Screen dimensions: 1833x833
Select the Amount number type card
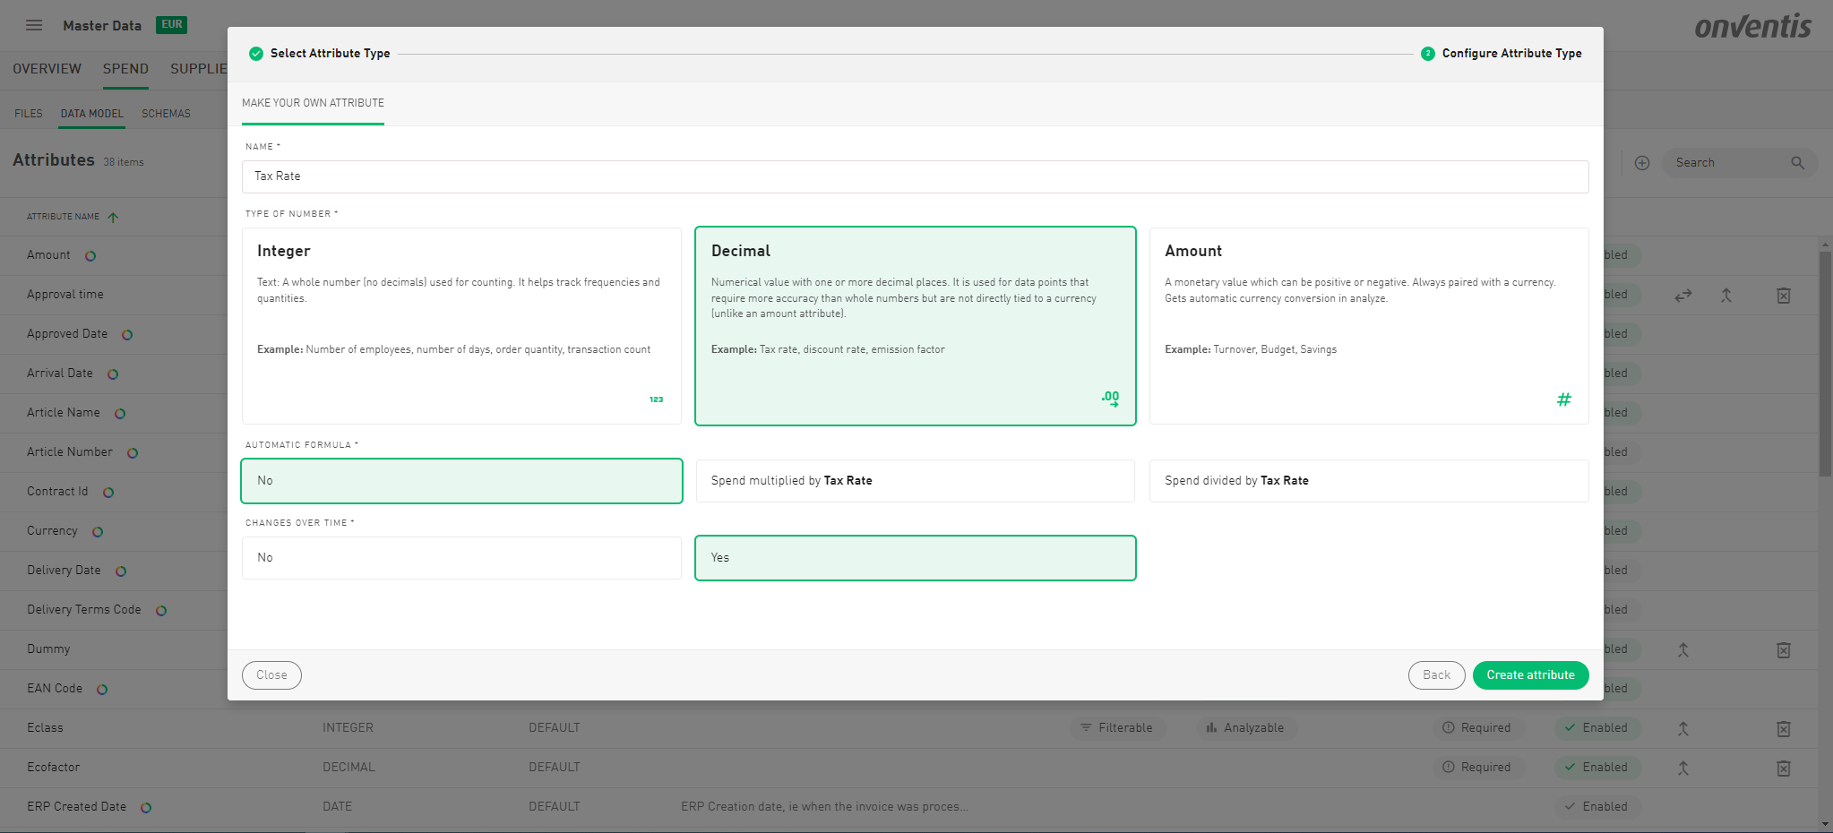click(x=1368, y=325)
